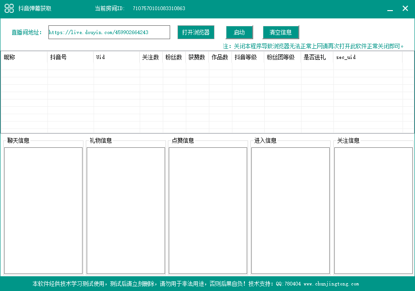
Task: Click the 当前房间ID label
Action: pos(110,8)
